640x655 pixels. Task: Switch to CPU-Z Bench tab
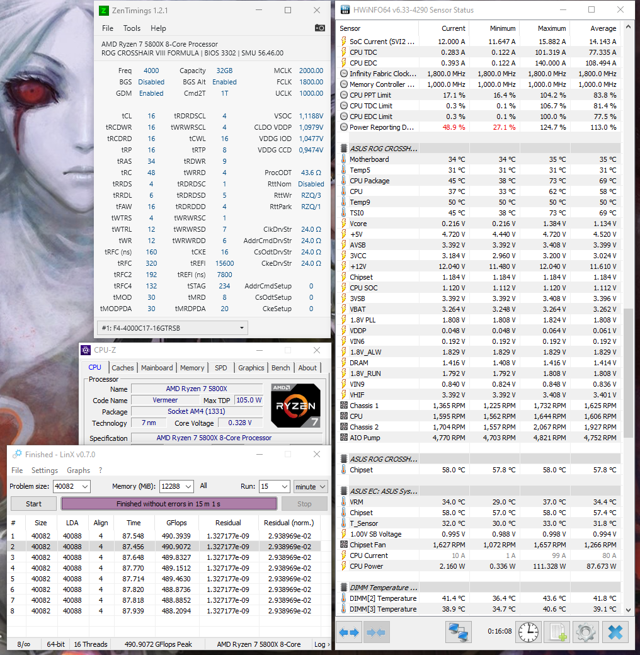point(281,368)
